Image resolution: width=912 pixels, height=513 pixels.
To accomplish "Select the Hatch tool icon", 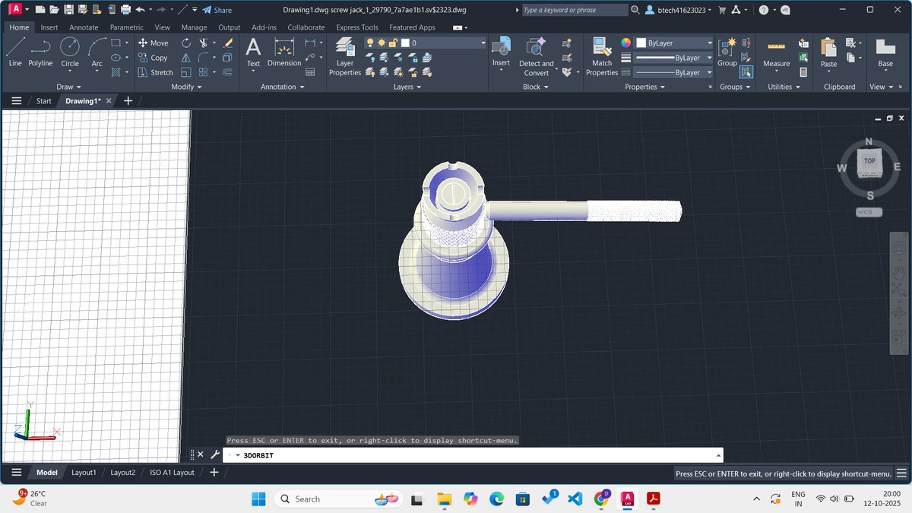I will tap(116, 72).
